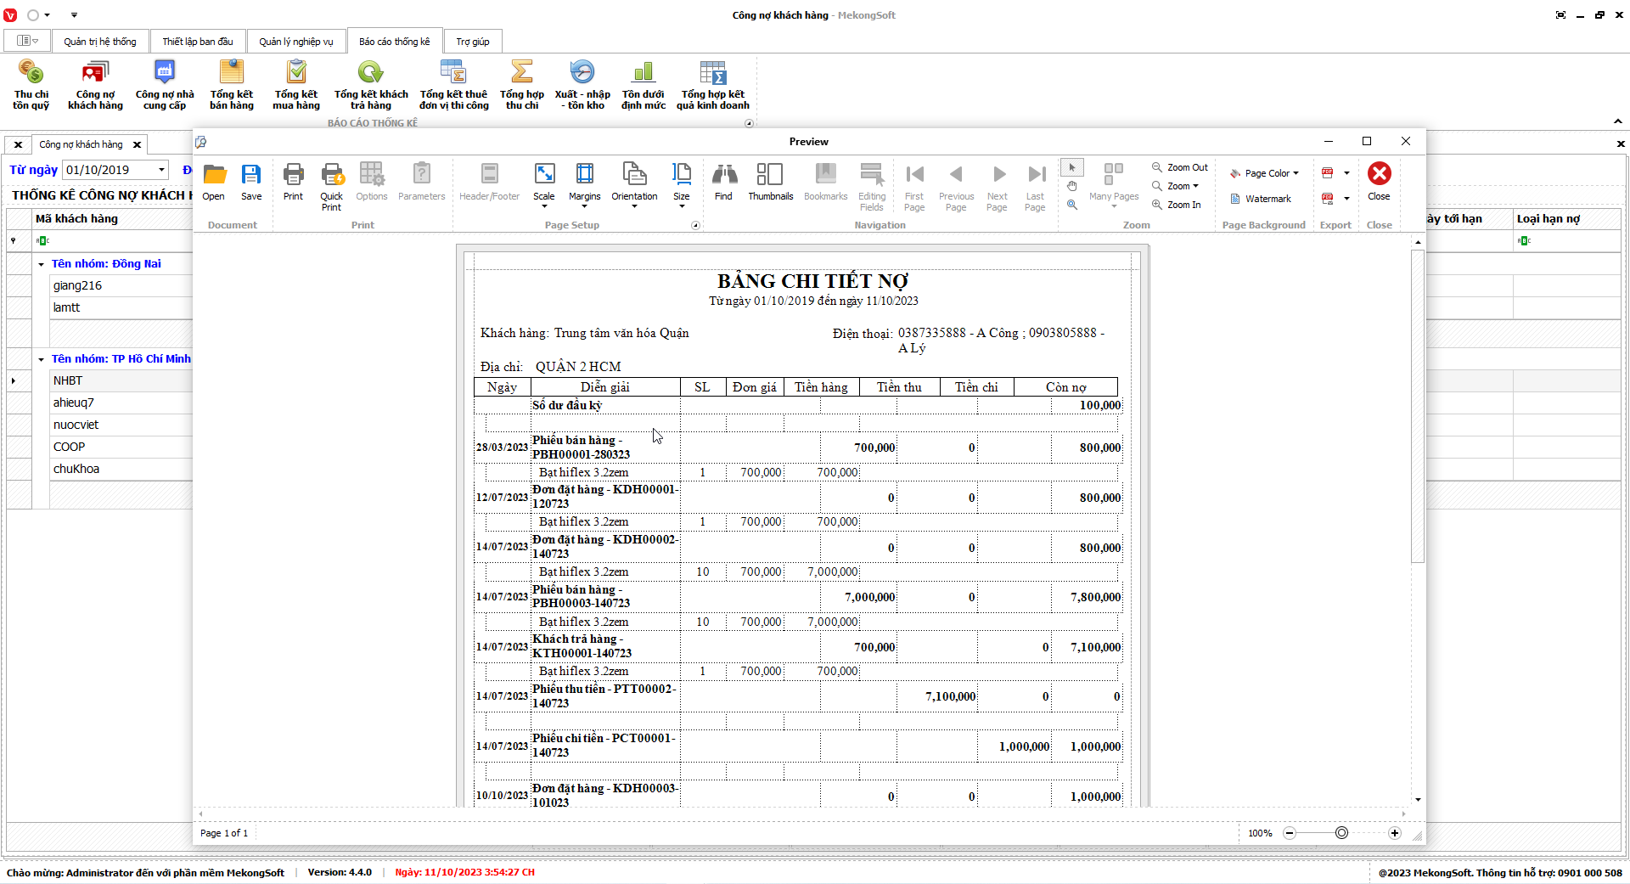Screen dimensions: 1630x884
Task: Open the Công nợ khách hàng report
Action: click(95, 85)
